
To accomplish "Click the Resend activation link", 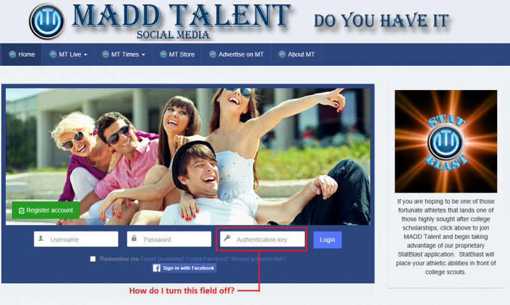I will tap(258, 259).
